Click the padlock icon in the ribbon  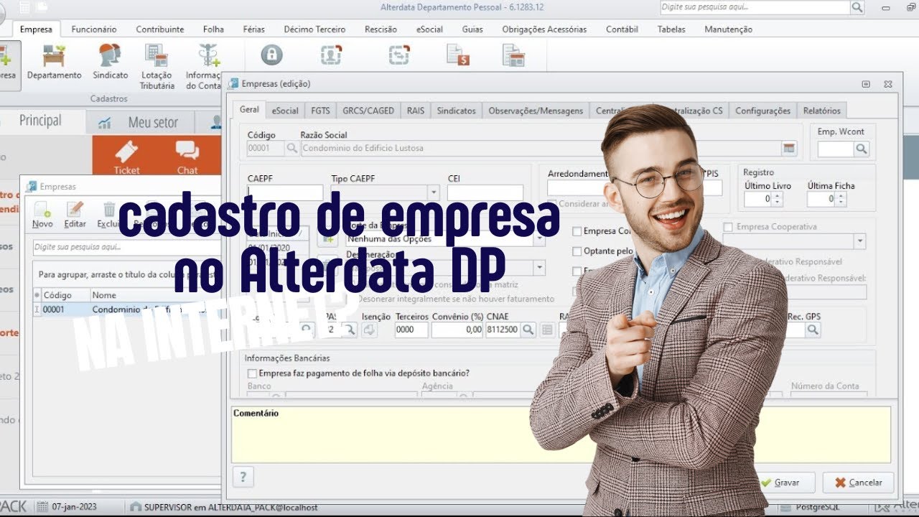point(271,55)
